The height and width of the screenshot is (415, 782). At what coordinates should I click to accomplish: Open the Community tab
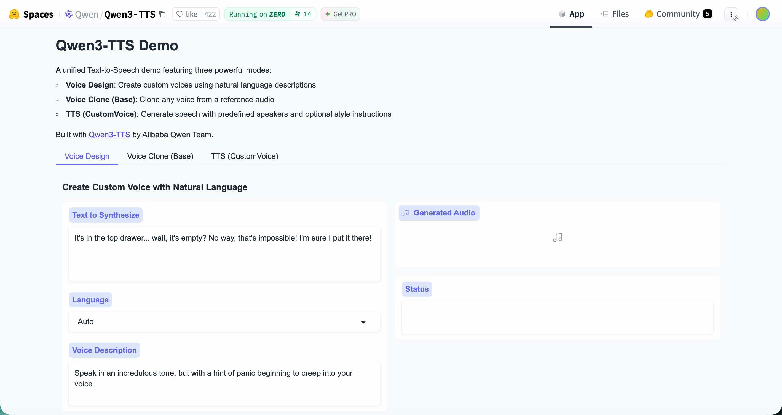coord(677,14)
